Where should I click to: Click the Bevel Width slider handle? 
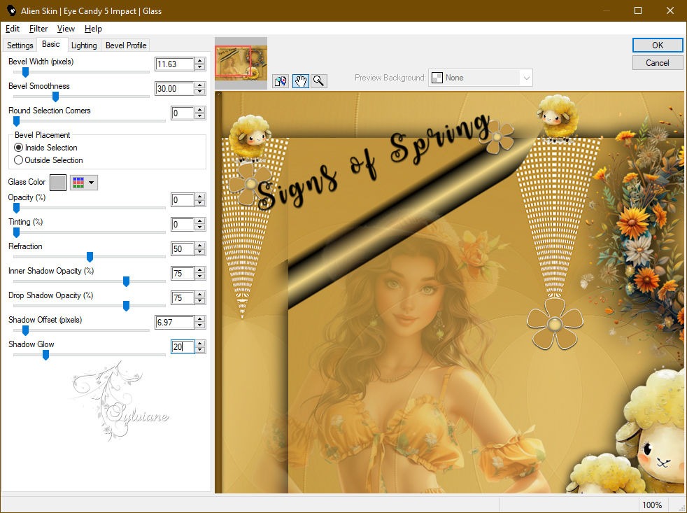[x=25, y=72]
